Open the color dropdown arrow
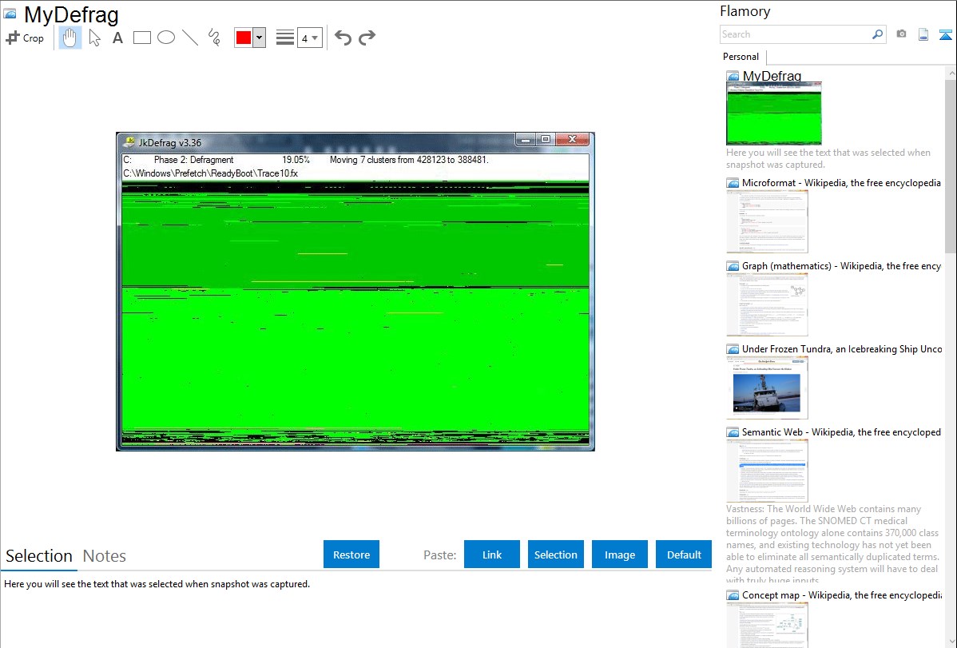 pos(260,38)
